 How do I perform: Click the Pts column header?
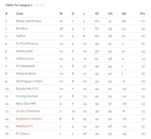[143, 14]
